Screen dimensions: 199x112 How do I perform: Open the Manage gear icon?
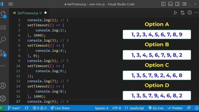pyautogui.click(x=3, y=98)
